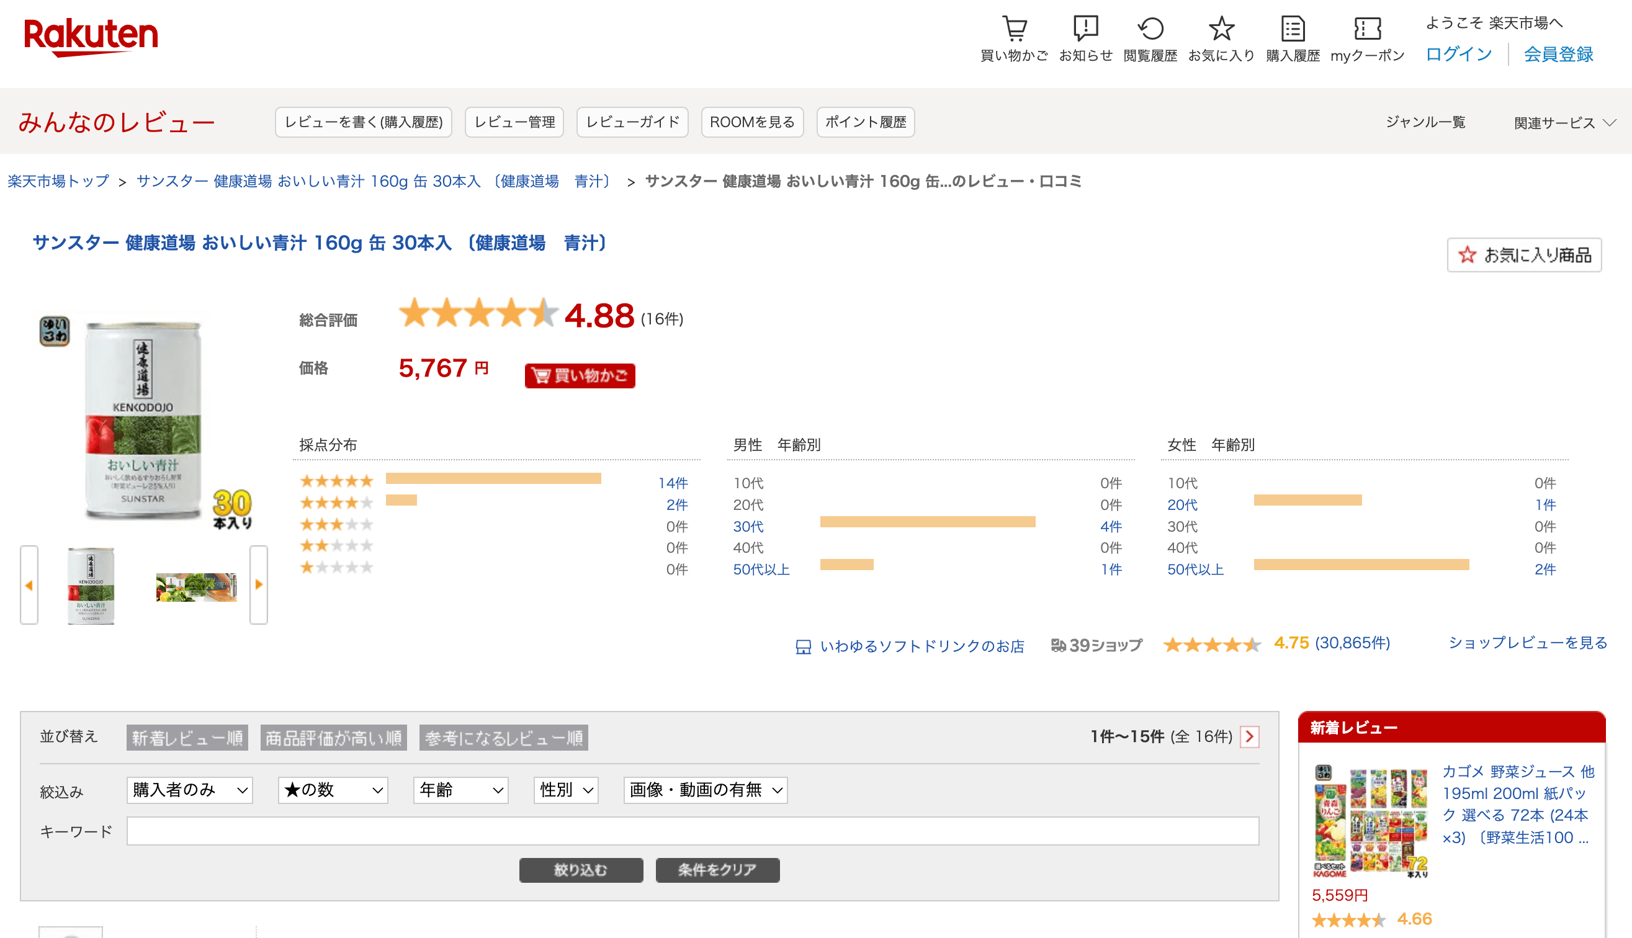
Task: Go to next product thumbnail with right arrow
Action: [258, 585]
